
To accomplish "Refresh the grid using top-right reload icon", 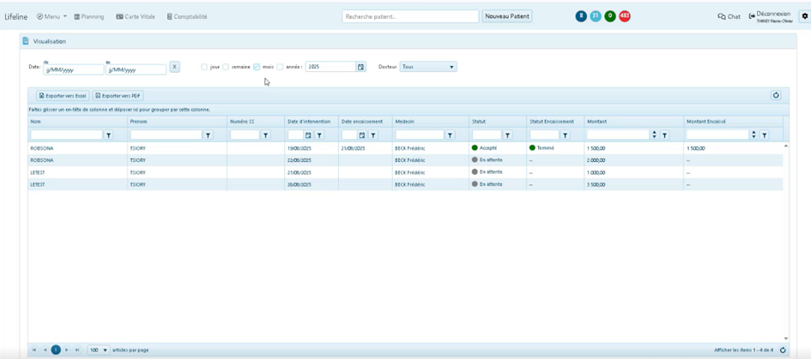I will pos(775,95).
